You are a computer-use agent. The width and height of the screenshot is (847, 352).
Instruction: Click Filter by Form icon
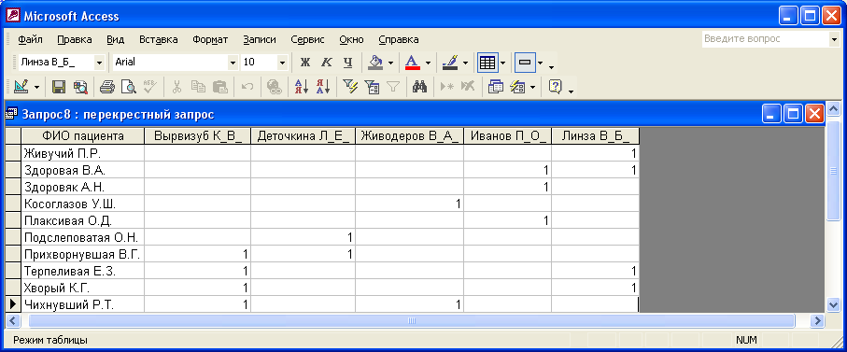(x=372, y=87)
